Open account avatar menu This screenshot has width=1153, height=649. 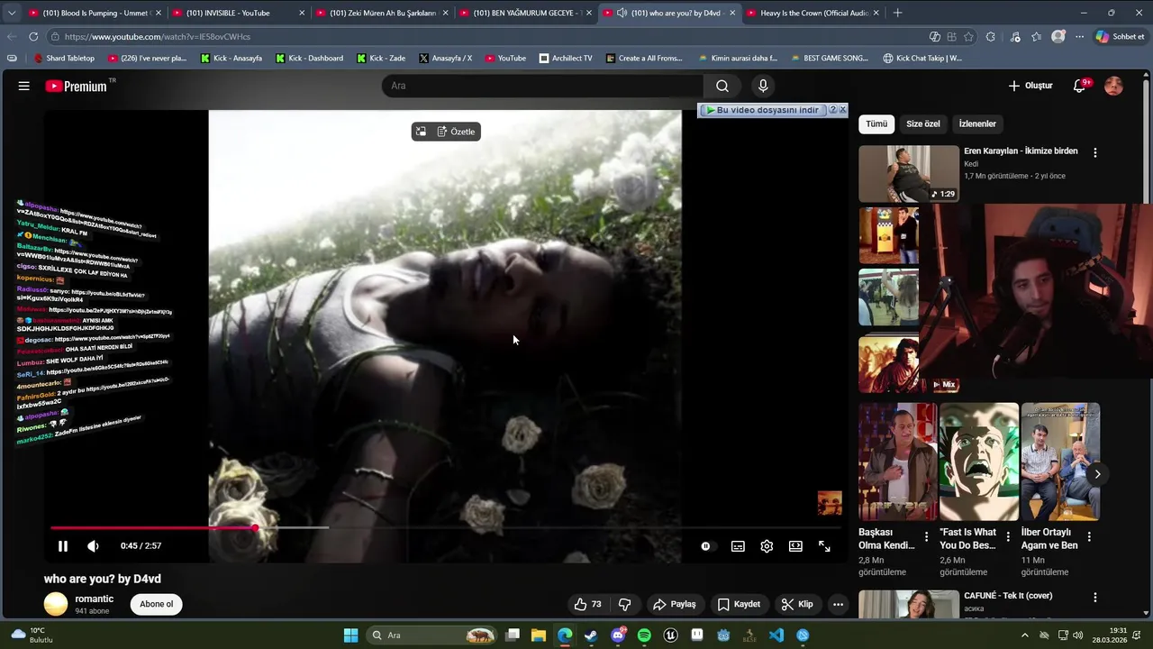(1113, 86)
